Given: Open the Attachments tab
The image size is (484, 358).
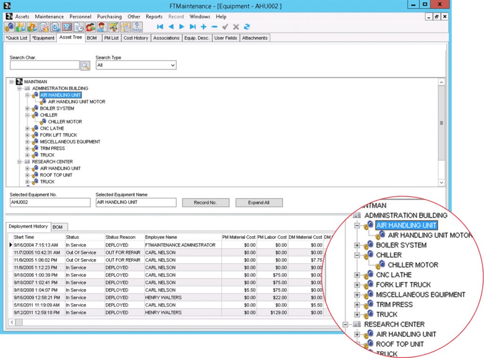Looking at the screenshot, I should [255, 38].
